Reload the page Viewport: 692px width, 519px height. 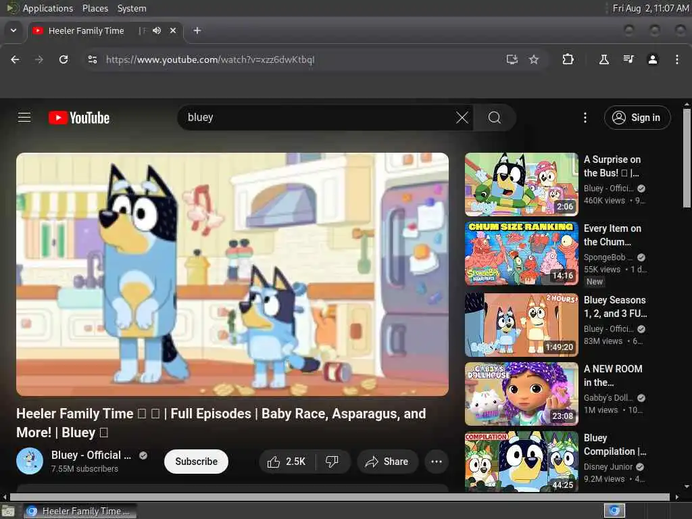(64, 59)
